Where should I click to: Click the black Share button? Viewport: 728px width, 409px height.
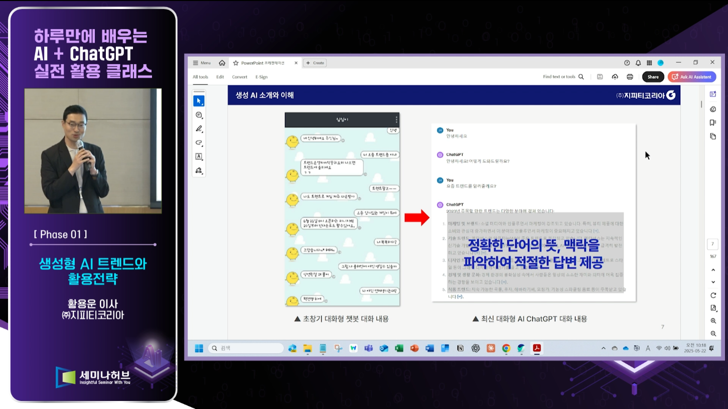pyautogui.click(x=653, y=77)
